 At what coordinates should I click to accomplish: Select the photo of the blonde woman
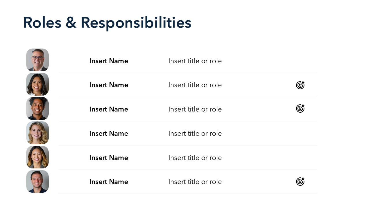(x=37, y=133)
